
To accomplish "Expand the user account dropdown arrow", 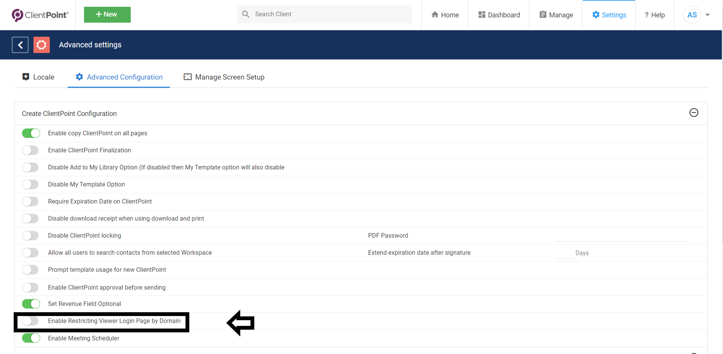I will 707,15.
